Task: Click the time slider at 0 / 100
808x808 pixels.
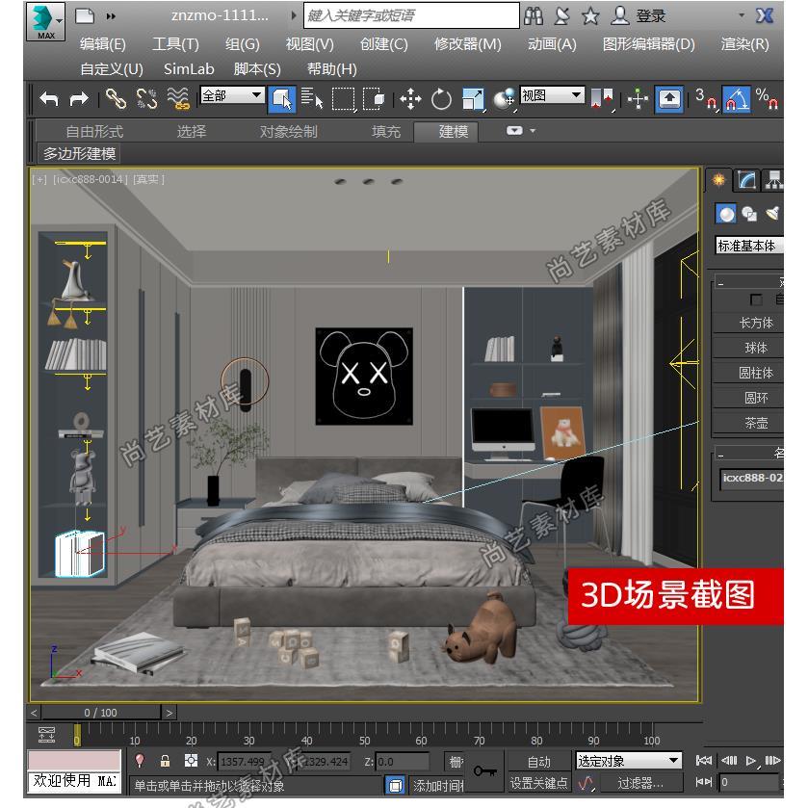Action: click(x=101, y=713)
